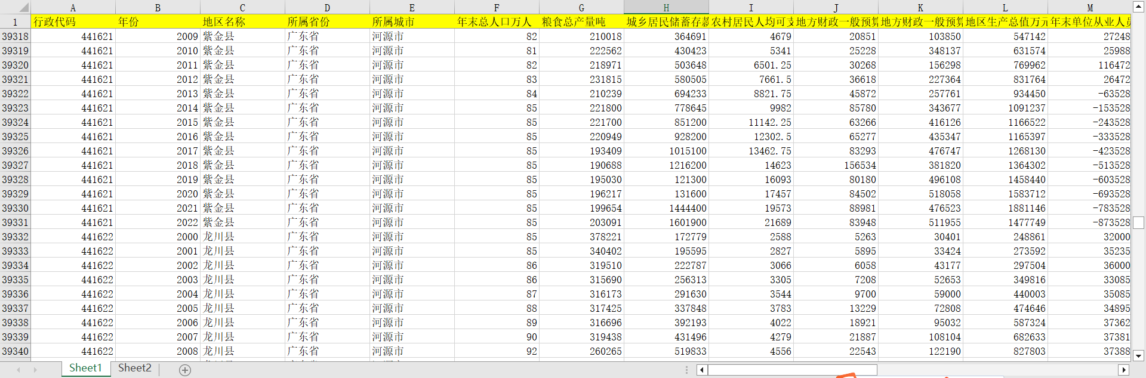Select row header 39340

pos(15,351)
